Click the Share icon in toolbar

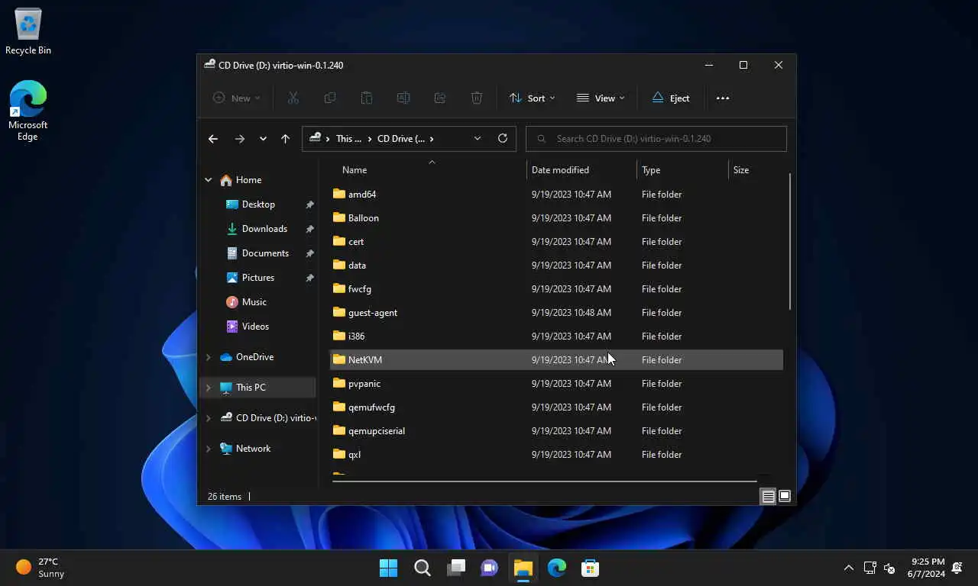440,98
